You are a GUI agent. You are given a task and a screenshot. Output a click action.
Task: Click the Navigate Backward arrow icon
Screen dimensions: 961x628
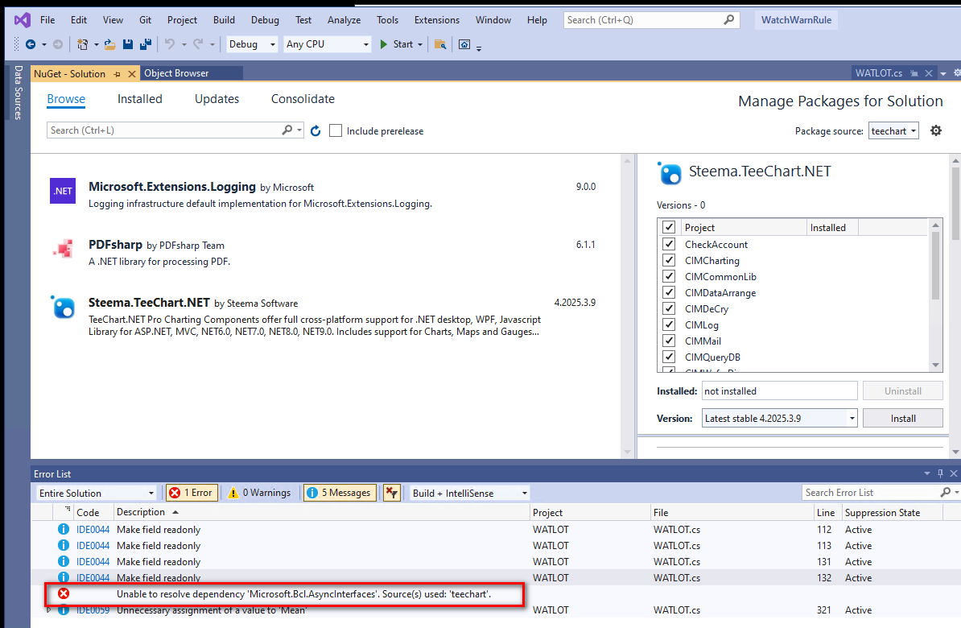pyautogui.click(x=31, y=44)
